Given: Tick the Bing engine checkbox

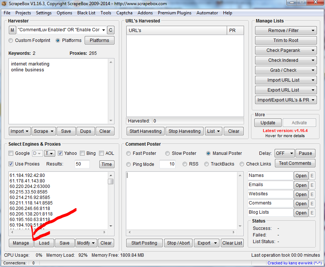Looking at the screenshot, I should 82,153.
